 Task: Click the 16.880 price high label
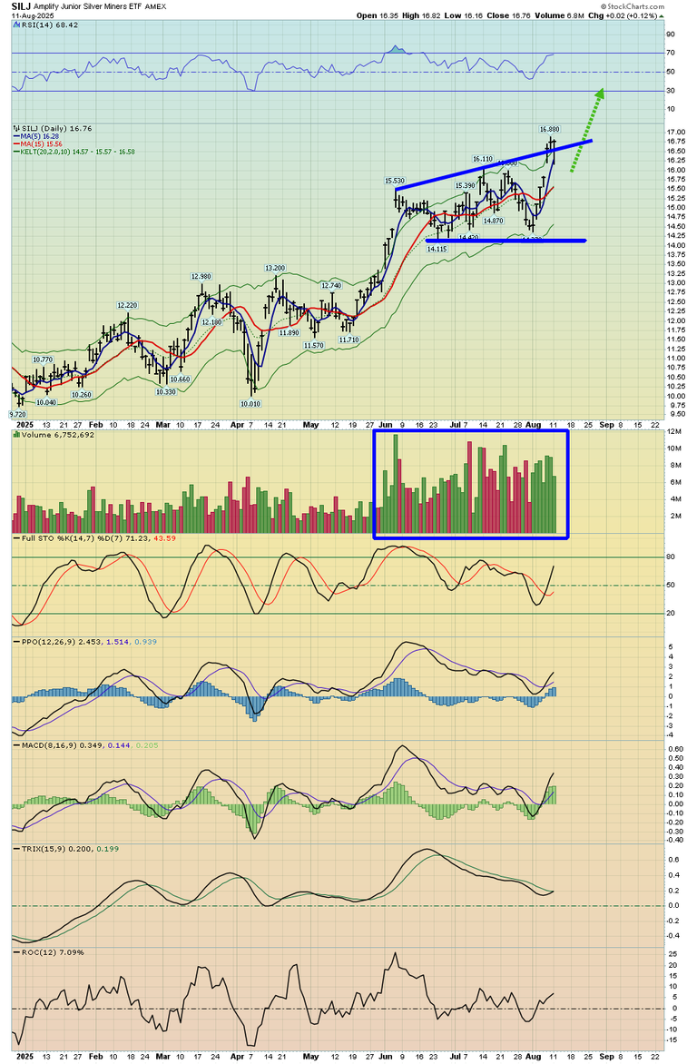coord(548,130)
